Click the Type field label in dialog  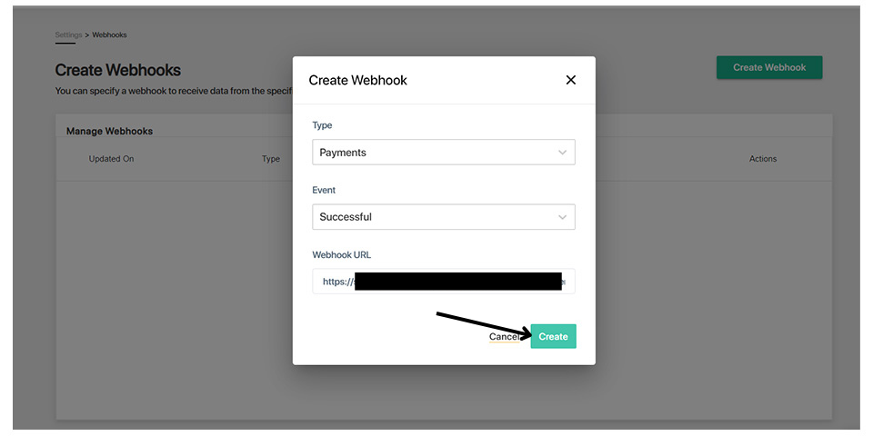[x=322, y=125]
